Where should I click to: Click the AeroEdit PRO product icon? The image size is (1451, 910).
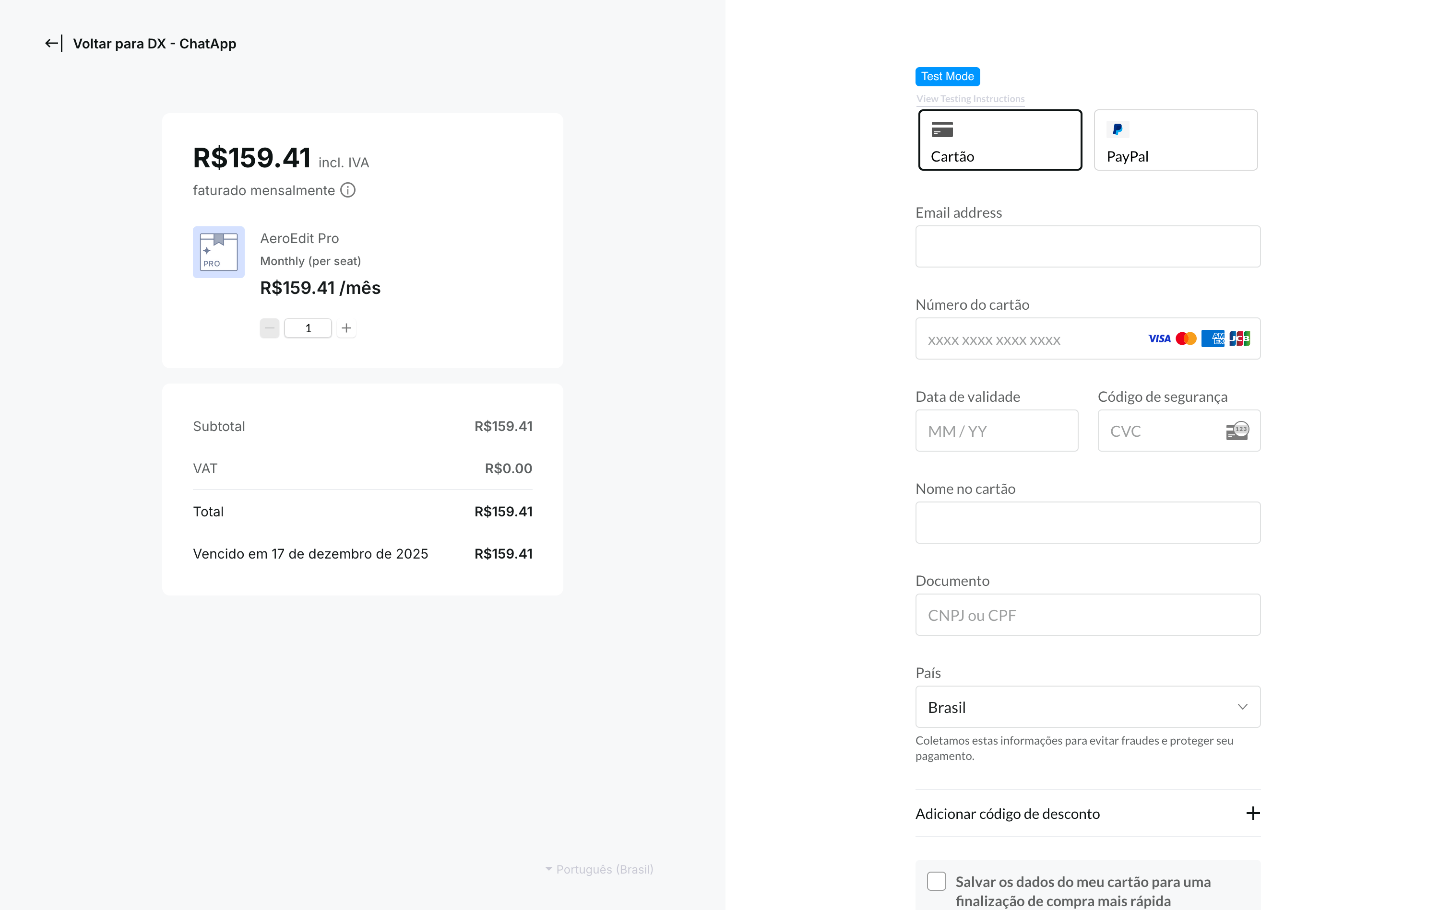tap(218, 252)
